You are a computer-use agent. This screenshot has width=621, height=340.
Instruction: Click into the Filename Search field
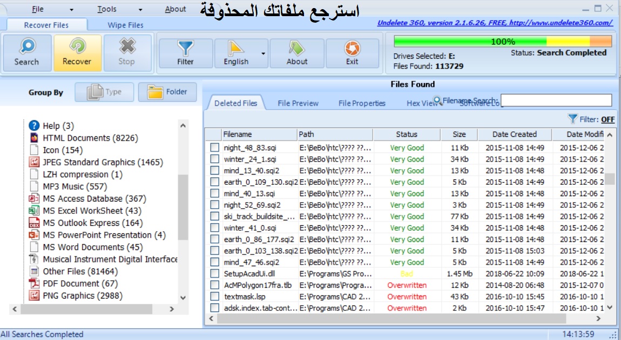coord(556,100)
